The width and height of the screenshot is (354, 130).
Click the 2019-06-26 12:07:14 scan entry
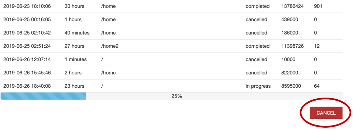pyautogui.click(x=171, y=60)
